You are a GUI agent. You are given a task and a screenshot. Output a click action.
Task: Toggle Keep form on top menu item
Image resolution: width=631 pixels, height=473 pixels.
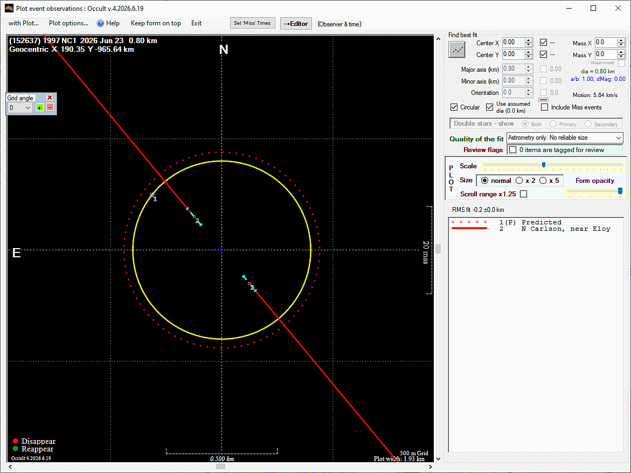[156, 23]
